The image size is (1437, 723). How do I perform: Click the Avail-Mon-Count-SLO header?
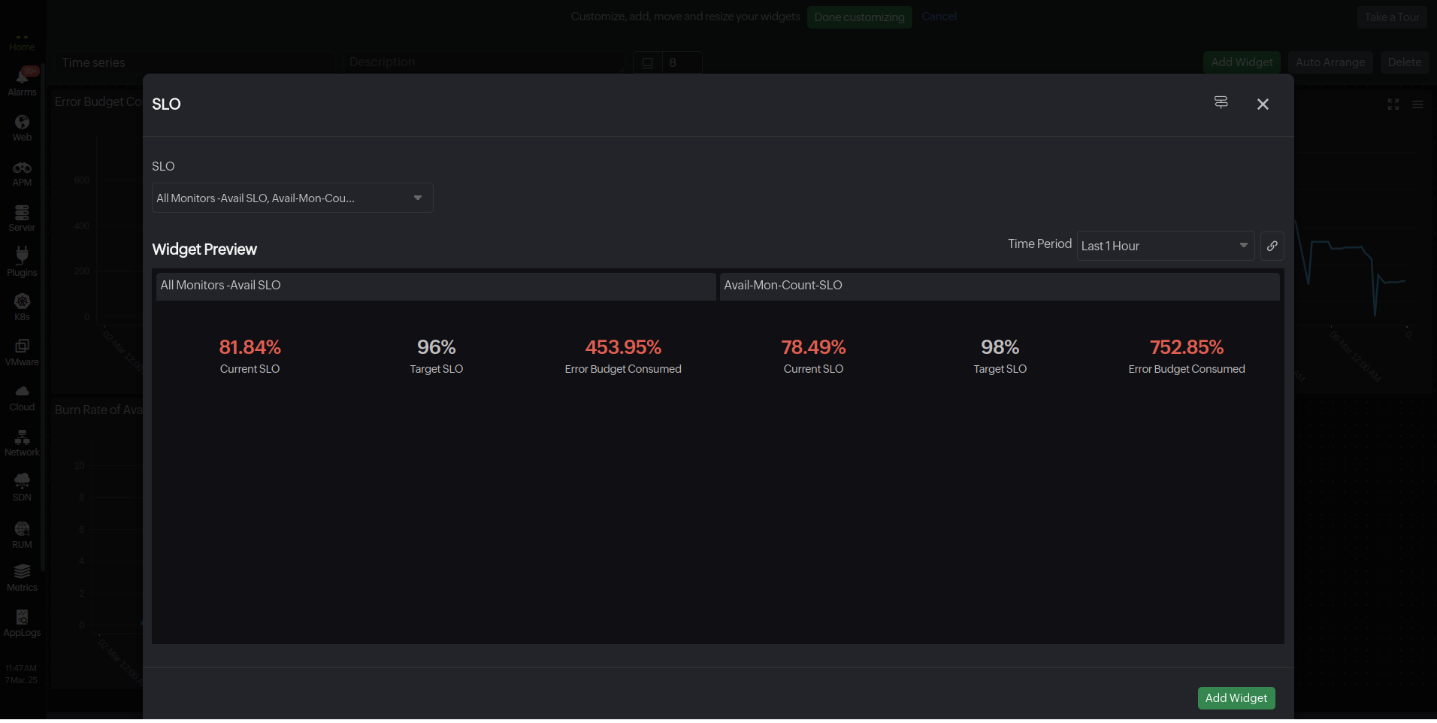click(999, 286)
